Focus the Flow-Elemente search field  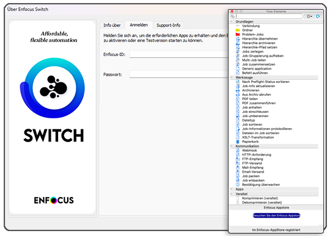point(266,16)
